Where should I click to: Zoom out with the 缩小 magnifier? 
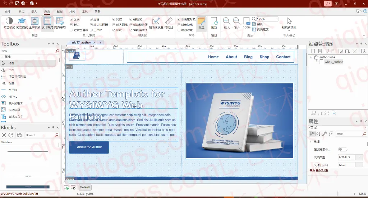[236, 21]
